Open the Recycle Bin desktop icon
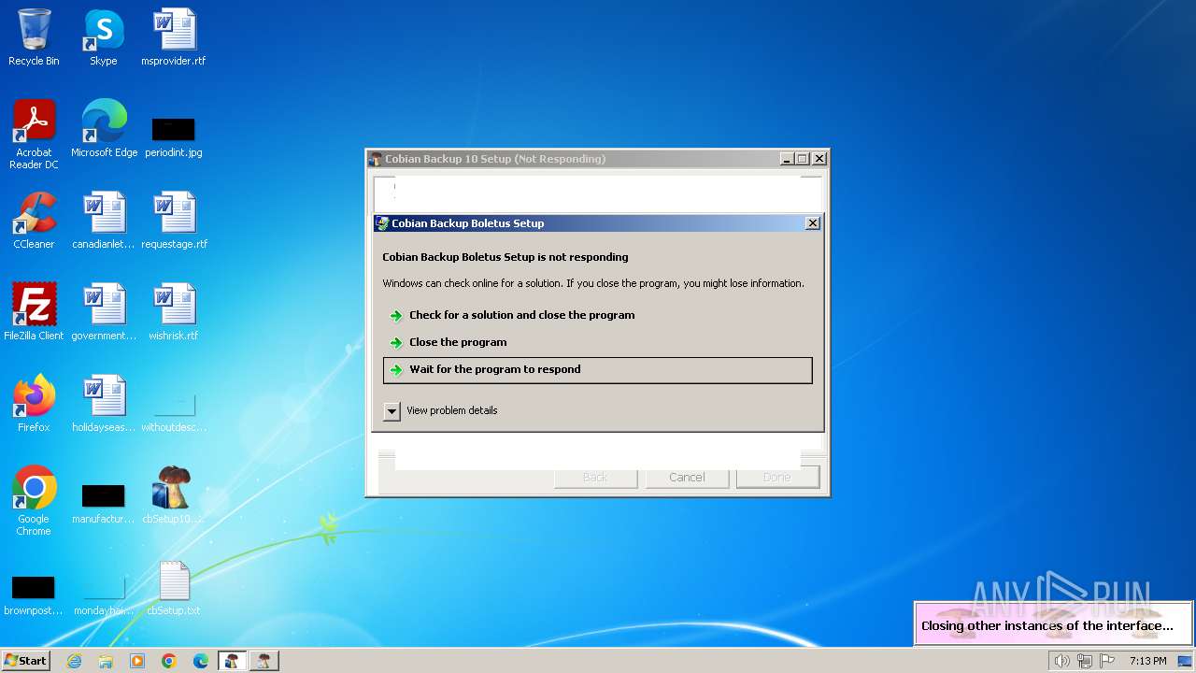This screenshot has height=673, width=1196. click(34, 37)
